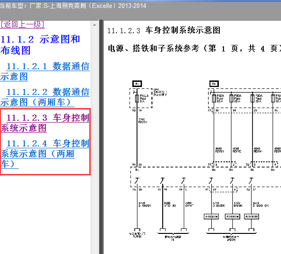The image size is (281, 254).
Task: Open the 11.1.2.1 数据通信示意图 link
Action: (45, 72)
